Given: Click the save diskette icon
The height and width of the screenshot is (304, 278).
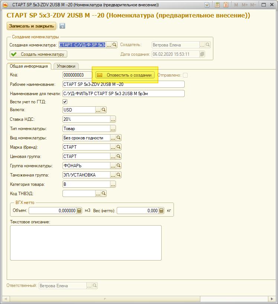Looking at the screenshot, I should pyautogui.click(x=62, y=26).
